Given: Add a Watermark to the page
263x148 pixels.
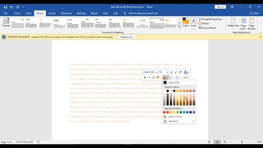Looking at the screenshot, I should [x=233, y=23].
